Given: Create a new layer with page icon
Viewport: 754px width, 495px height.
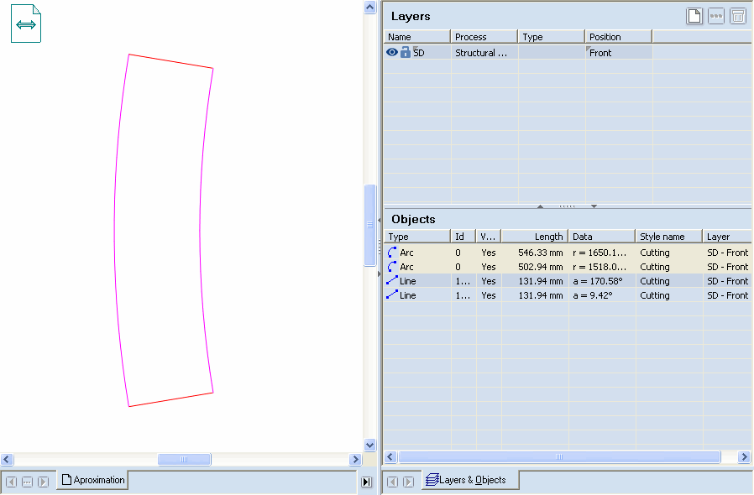Looking at the screenshot, I should [x=694, y=16].
